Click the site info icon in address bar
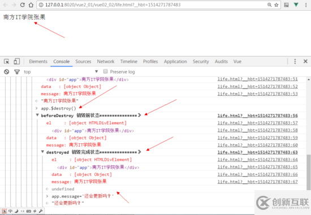Image resolution: width=311 pixels, height=215 pixels. coord(41,5)
